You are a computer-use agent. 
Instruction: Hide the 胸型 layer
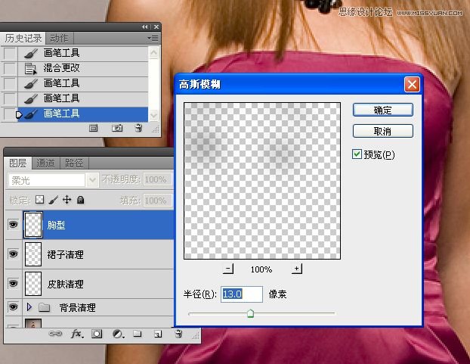pyautogui.click(x=13, y=225)
